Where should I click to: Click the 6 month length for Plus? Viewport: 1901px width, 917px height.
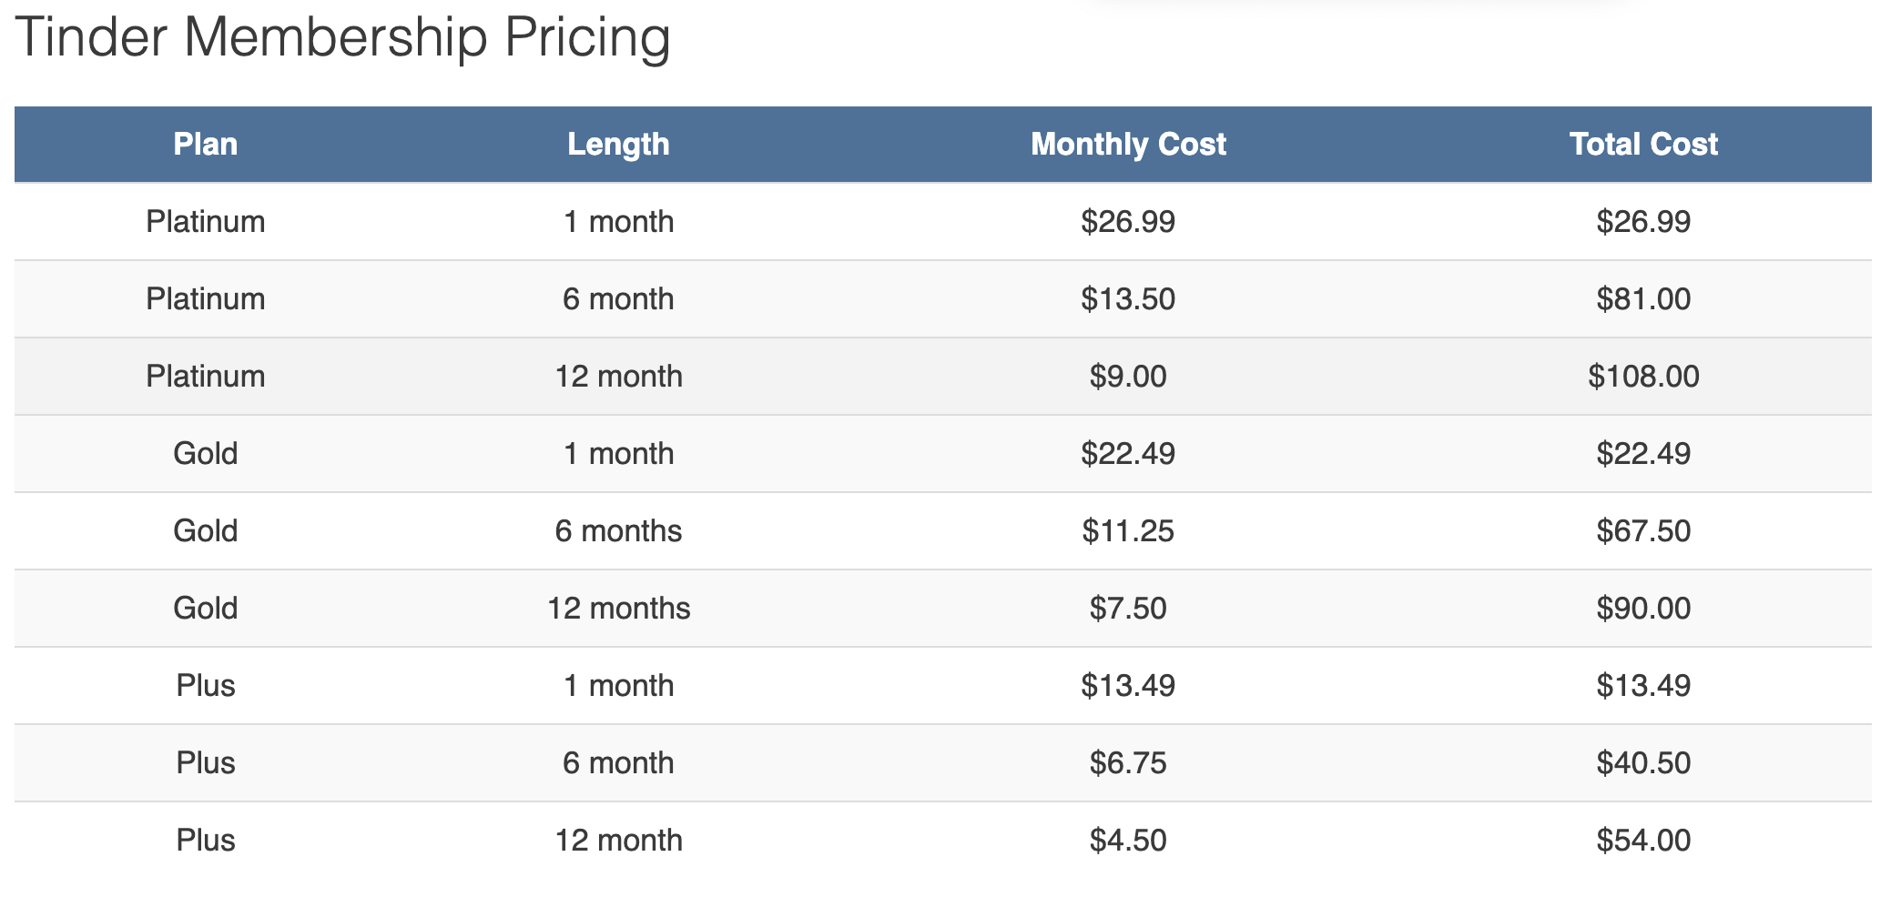618,763
